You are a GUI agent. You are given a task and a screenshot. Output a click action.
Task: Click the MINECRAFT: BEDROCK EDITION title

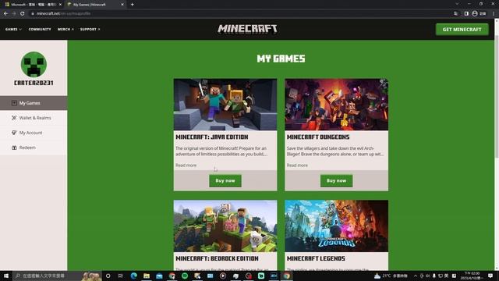(217, 258)
